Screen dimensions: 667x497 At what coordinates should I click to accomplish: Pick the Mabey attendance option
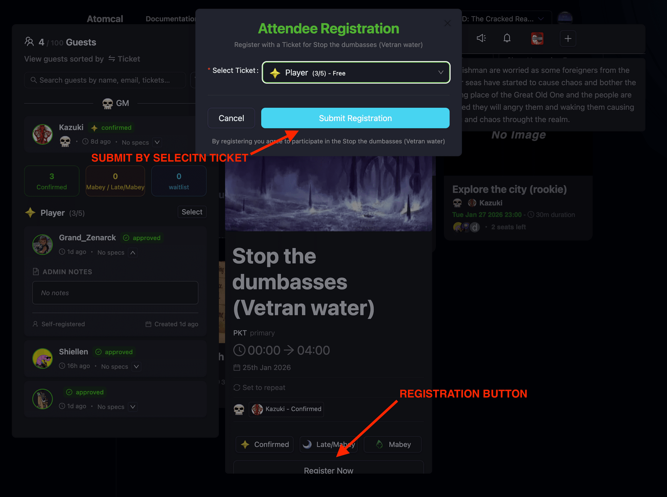tap(393, 444)
